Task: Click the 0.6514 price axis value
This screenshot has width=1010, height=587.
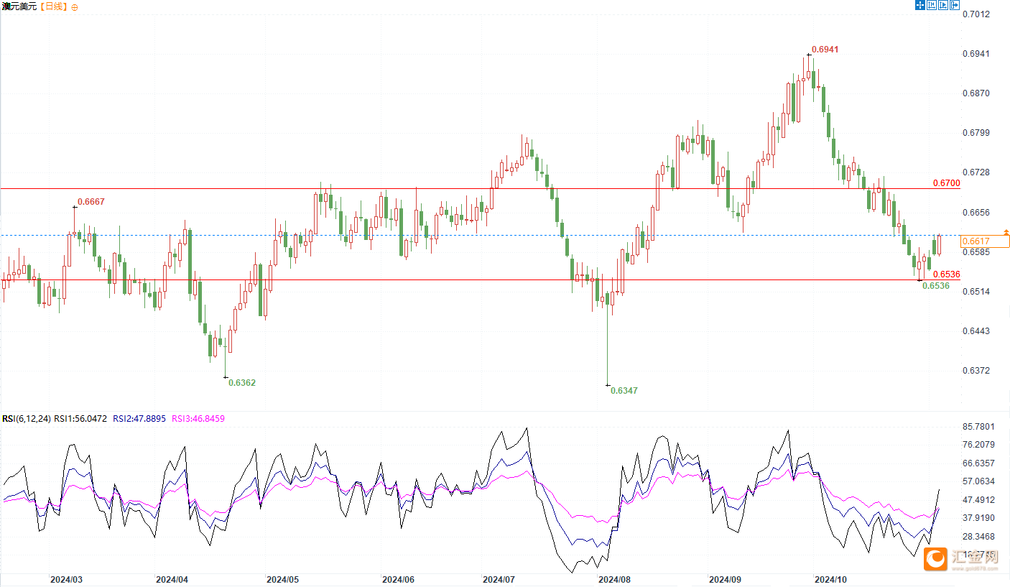Action: (x=976, y=292)
